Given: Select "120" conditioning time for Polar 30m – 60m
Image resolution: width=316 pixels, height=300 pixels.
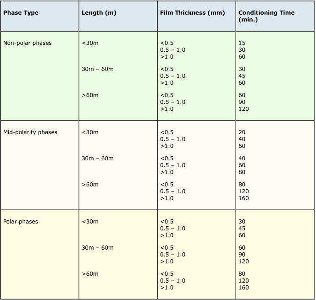Looking at the screenshot, I should click(244, 262).
